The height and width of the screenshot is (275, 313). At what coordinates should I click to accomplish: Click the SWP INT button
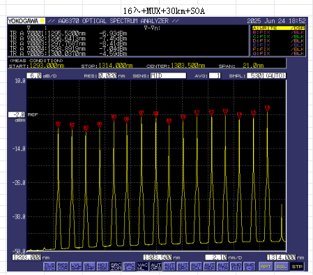pyautogui.click(x=236, y=267)
